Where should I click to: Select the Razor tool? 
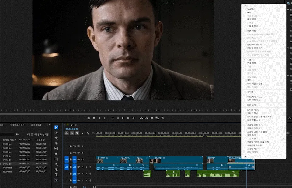56,143
